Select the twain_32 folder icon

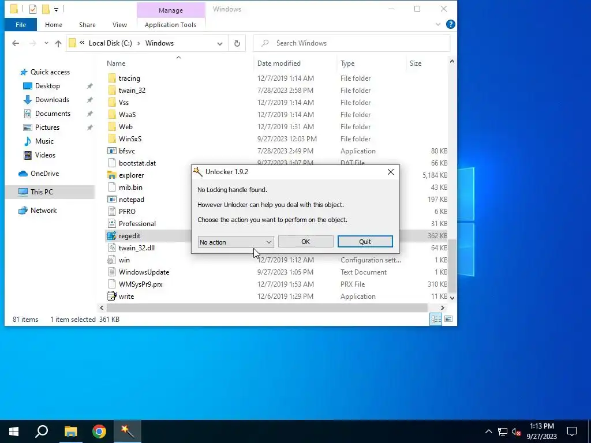pyautogui.click(x=111, y=91)
